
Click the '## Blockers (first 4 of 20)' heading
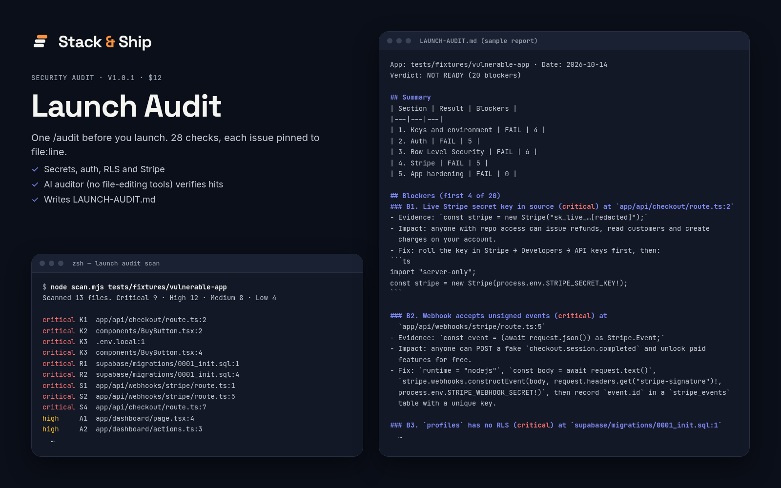[x=445, y=196]
